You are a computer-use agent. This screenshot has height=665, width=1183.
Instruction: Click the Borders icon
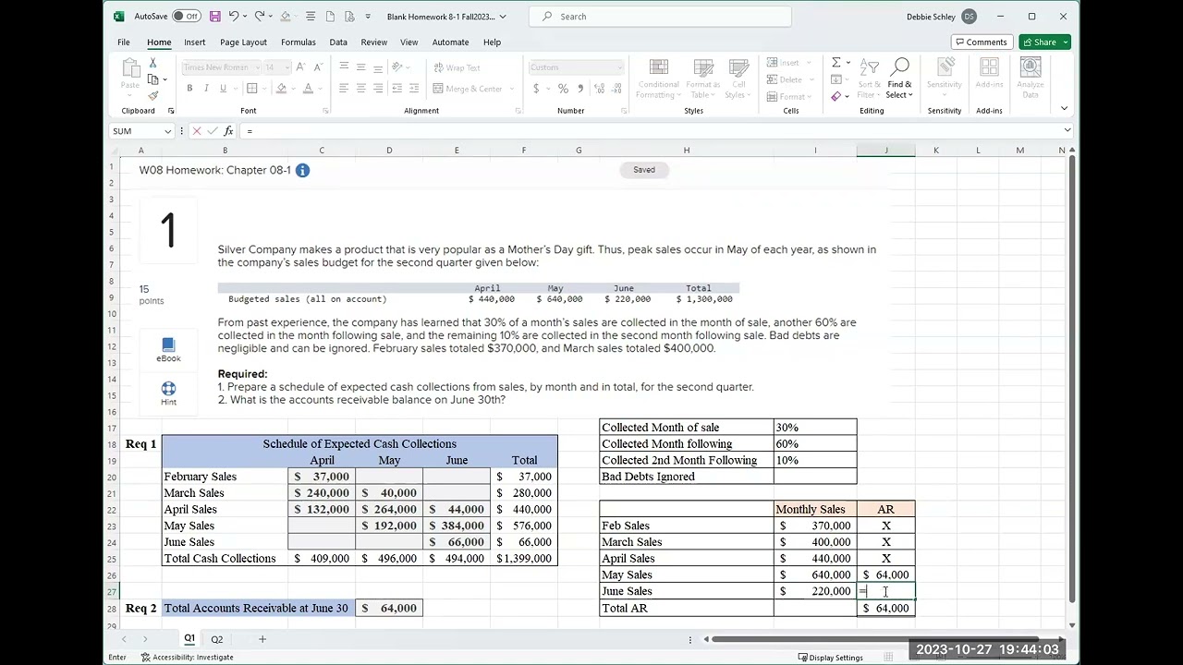251,89
